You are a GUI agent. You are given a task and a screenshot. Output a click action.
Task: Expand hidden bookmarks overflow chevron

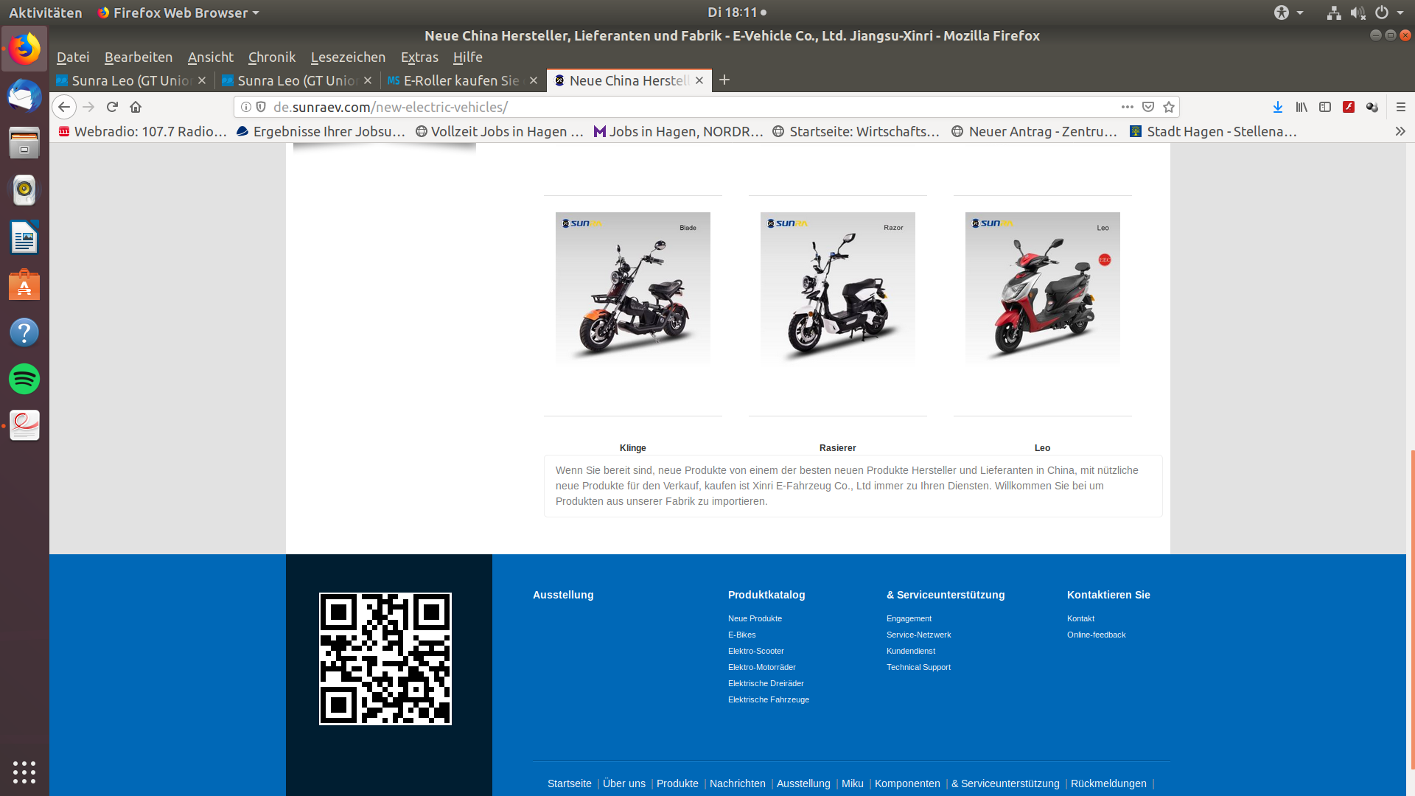(x=1400, y=131)
